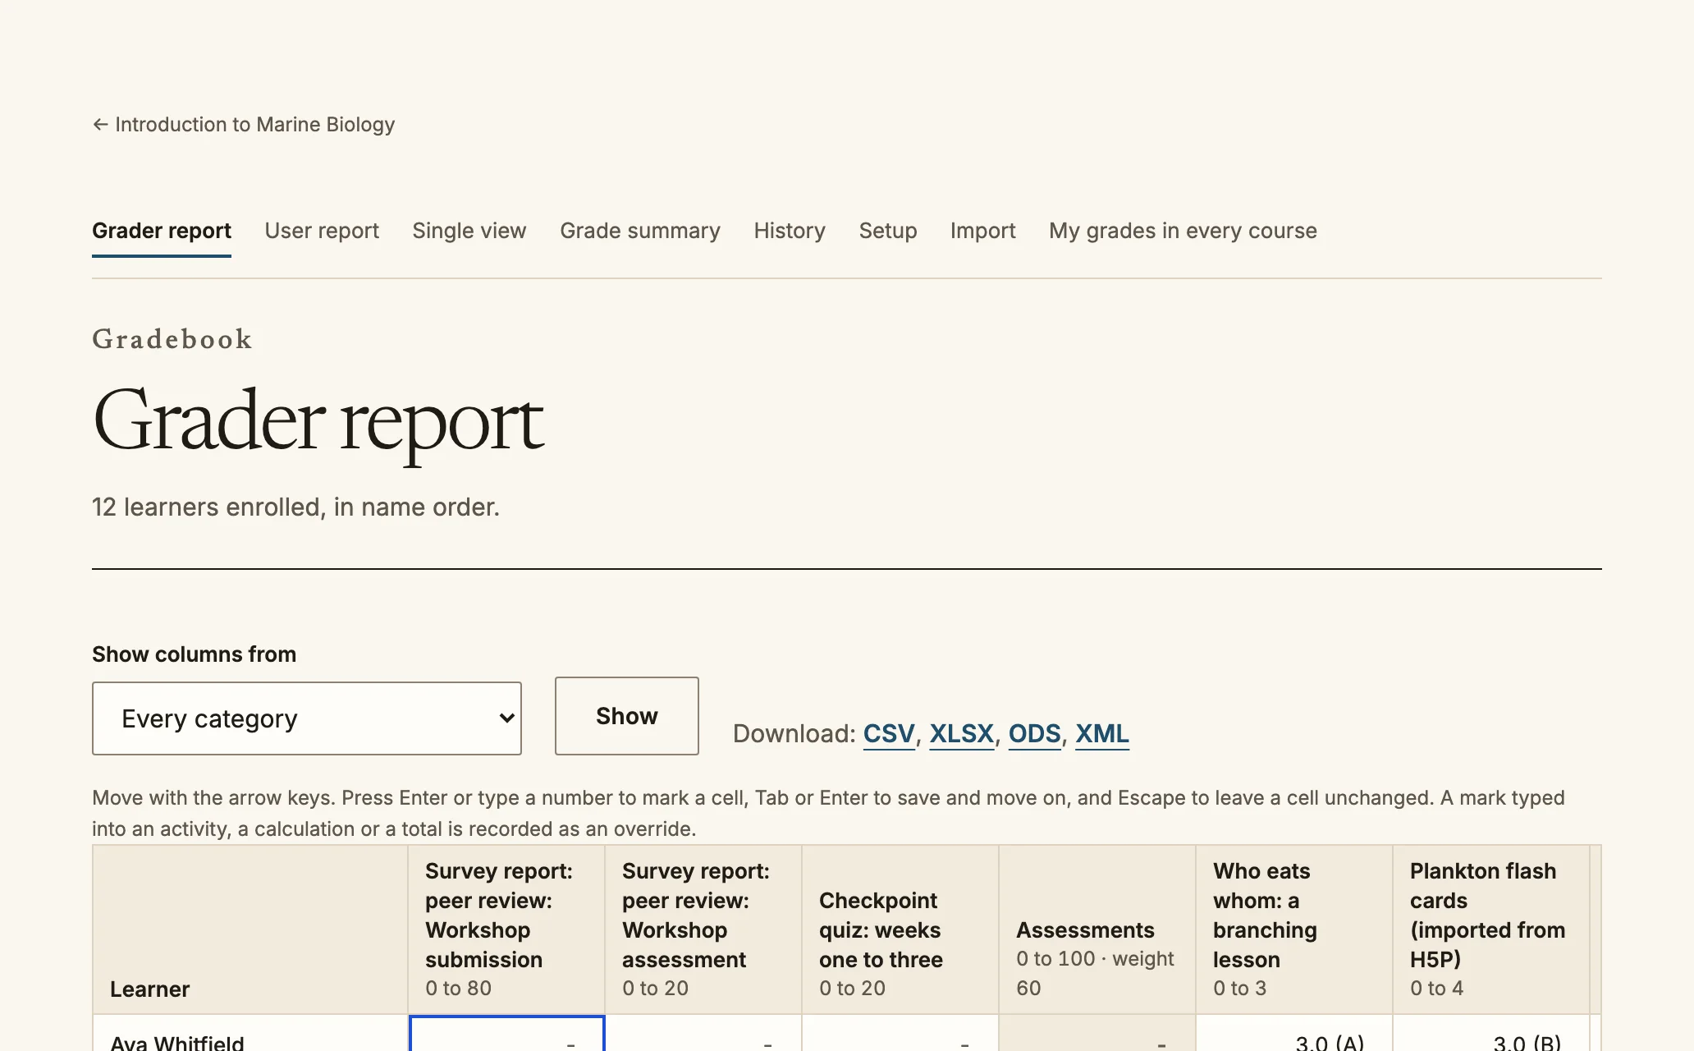Screen dimensions: 1694x1051
Task: Open the Single view tab
Action: pos(469,231)
